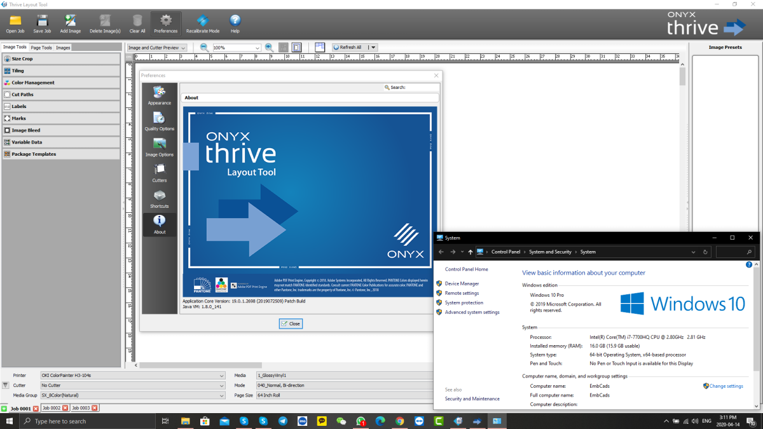Click the Save Job toolbar icon
Image resolution: width=763 pixels, height=429 pixels.
pos(41,22)
